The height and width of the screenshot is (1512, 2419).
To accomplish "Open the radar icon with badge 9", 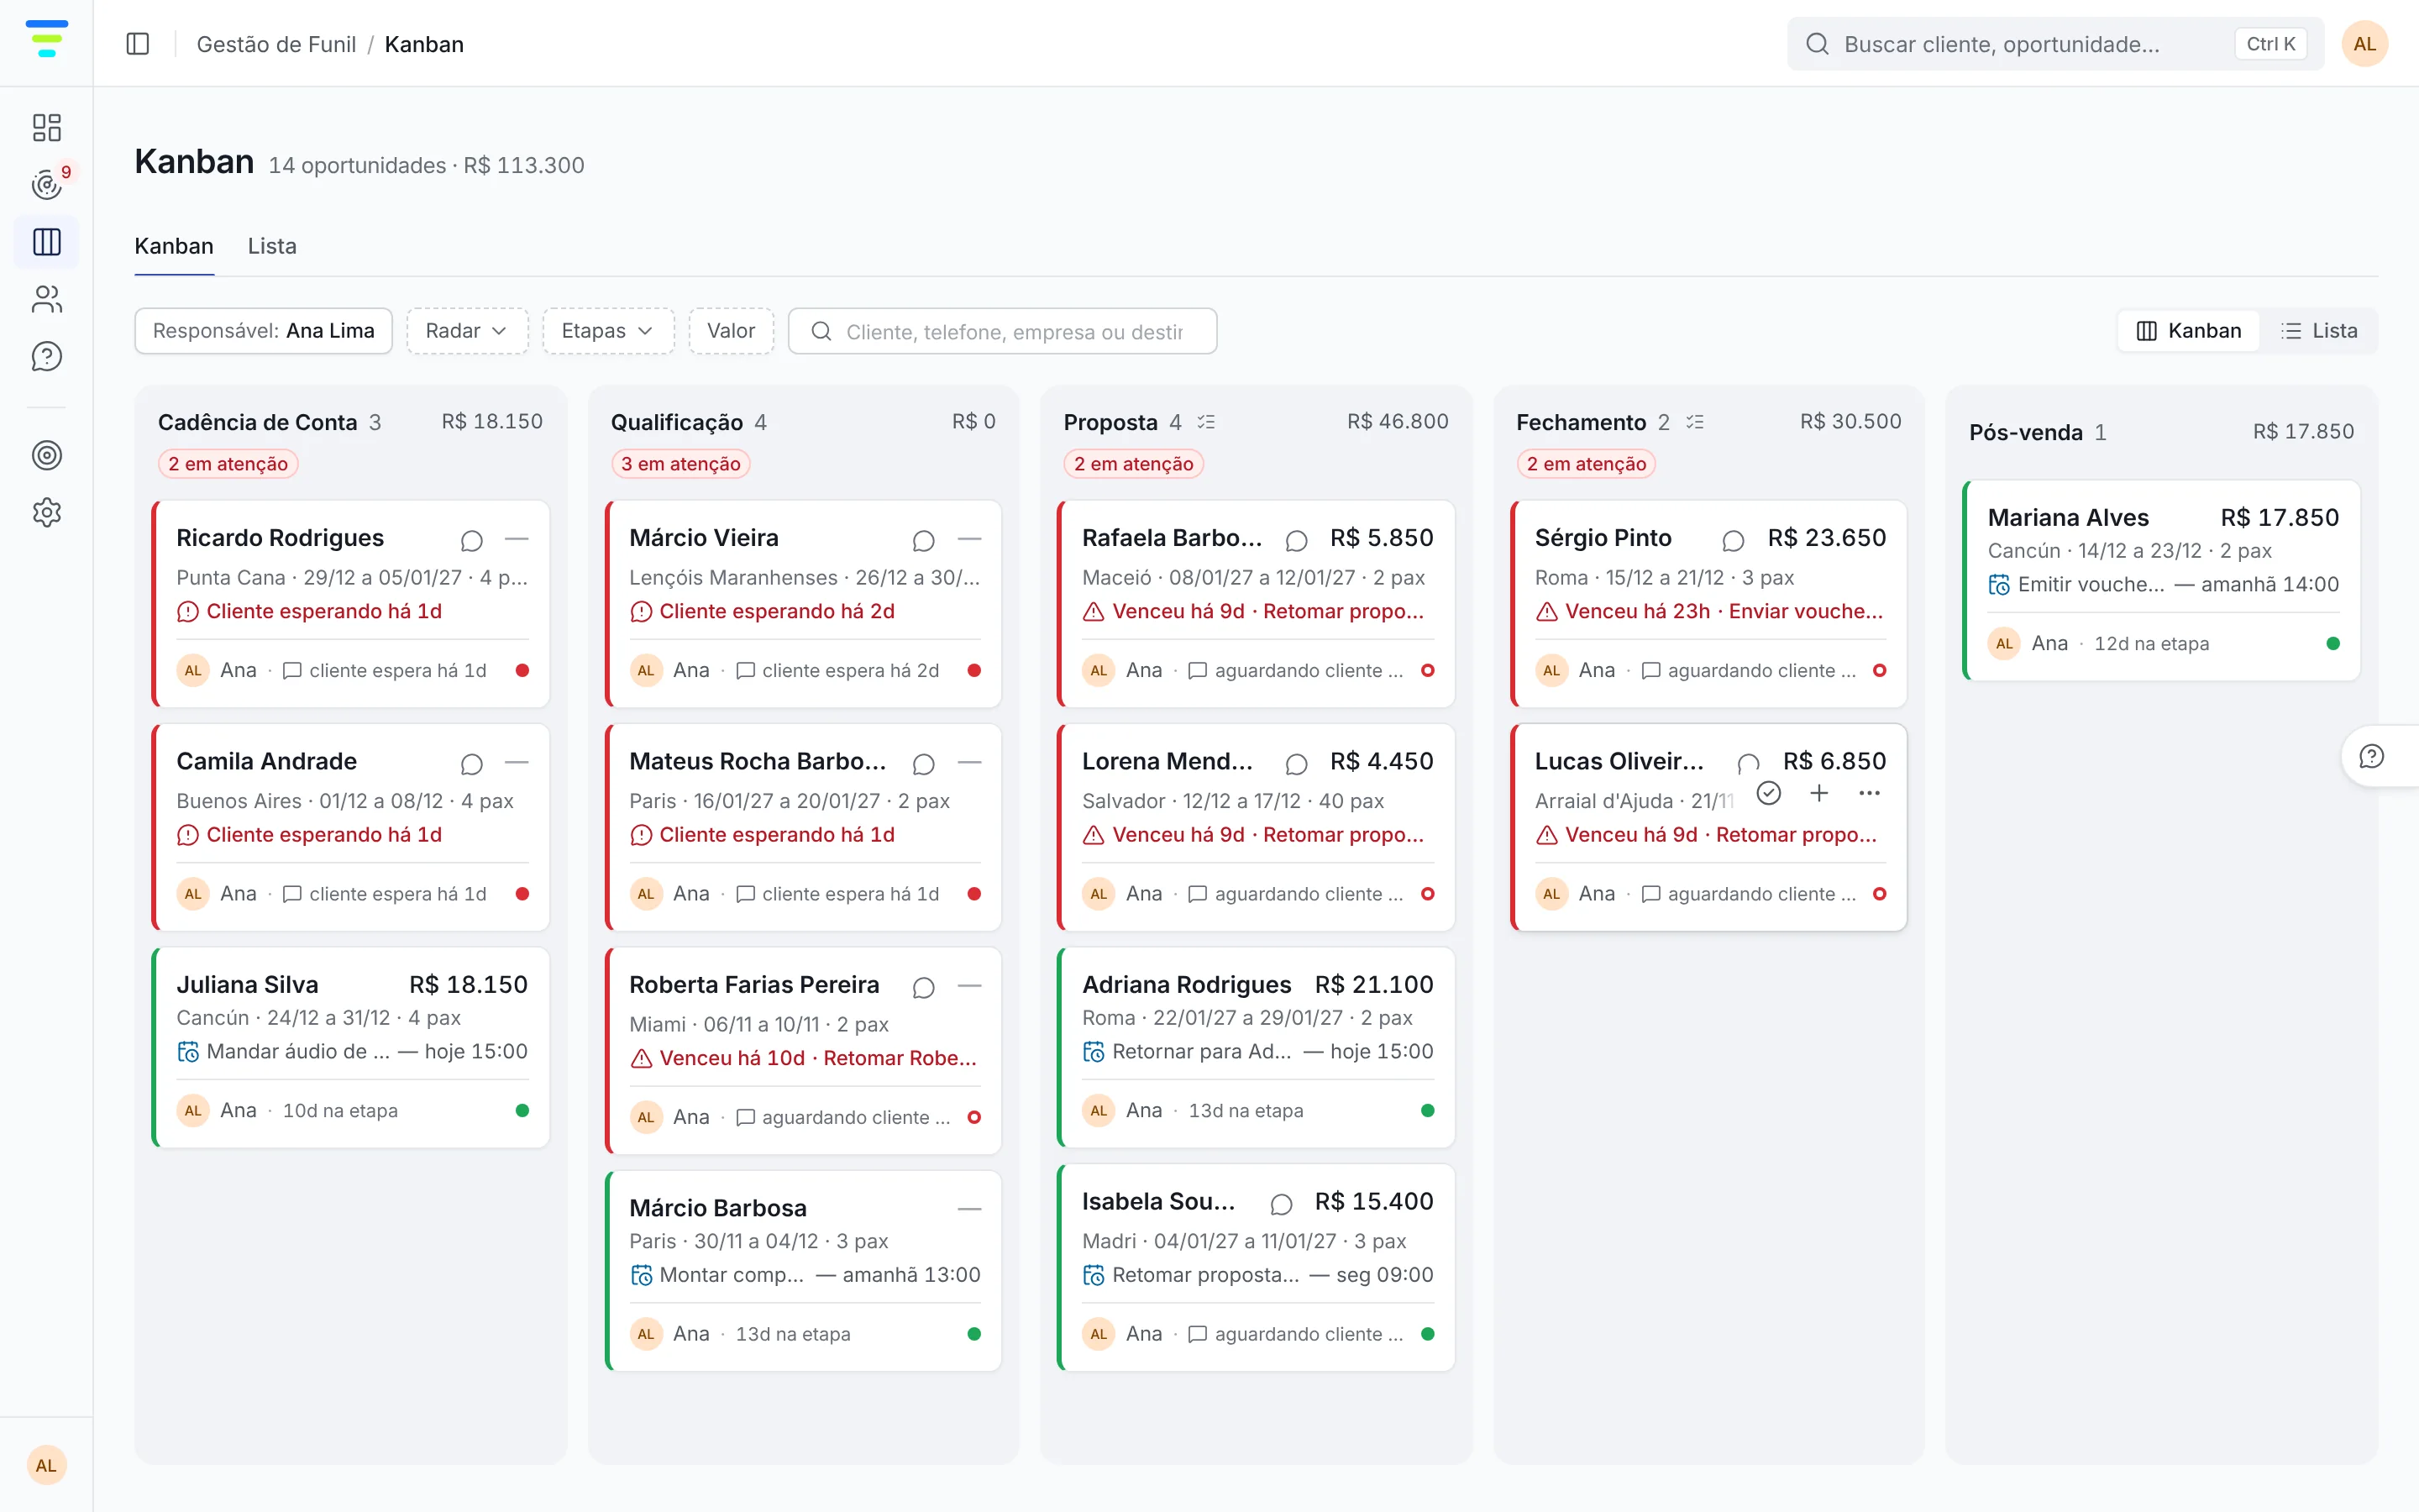I will (47, 184).
